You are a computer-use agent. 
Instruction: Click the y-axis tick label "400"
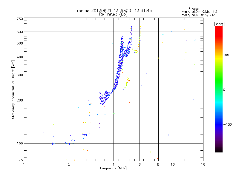(20, 57)
